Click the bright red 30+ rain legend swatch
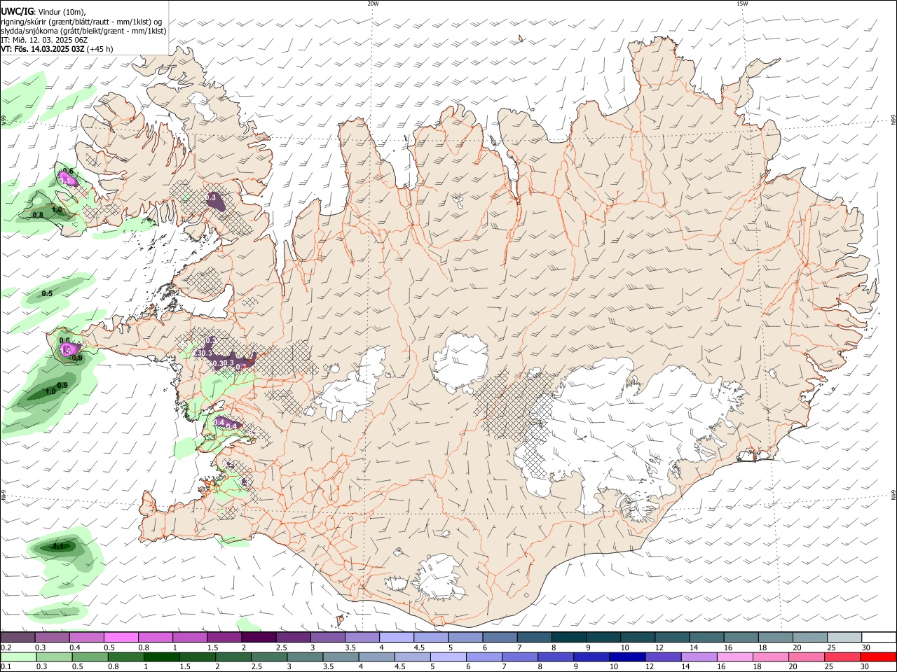This screenshot has height=672, width=897. pyautogui.click(x=879, y=657)
